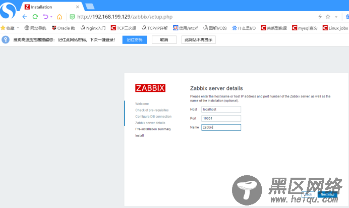Image resolution: width=349 pixels, height=208 pixels.
Task: Click the Name input field with zabbix
Action: pos(221,127)
